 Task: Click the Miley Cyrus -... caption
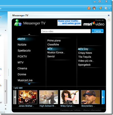(68, 106)
